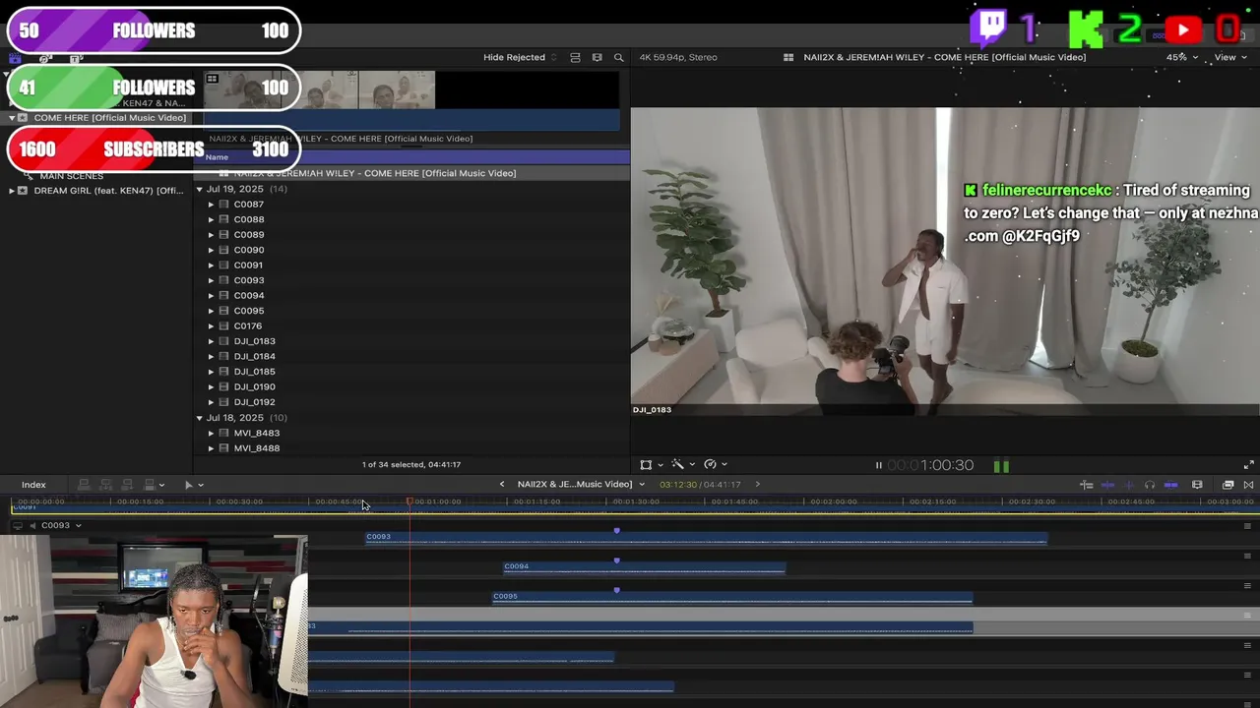The image size is (1260, 708).
Task: Expand the C0090 clip row
Action: coord(211,250)
